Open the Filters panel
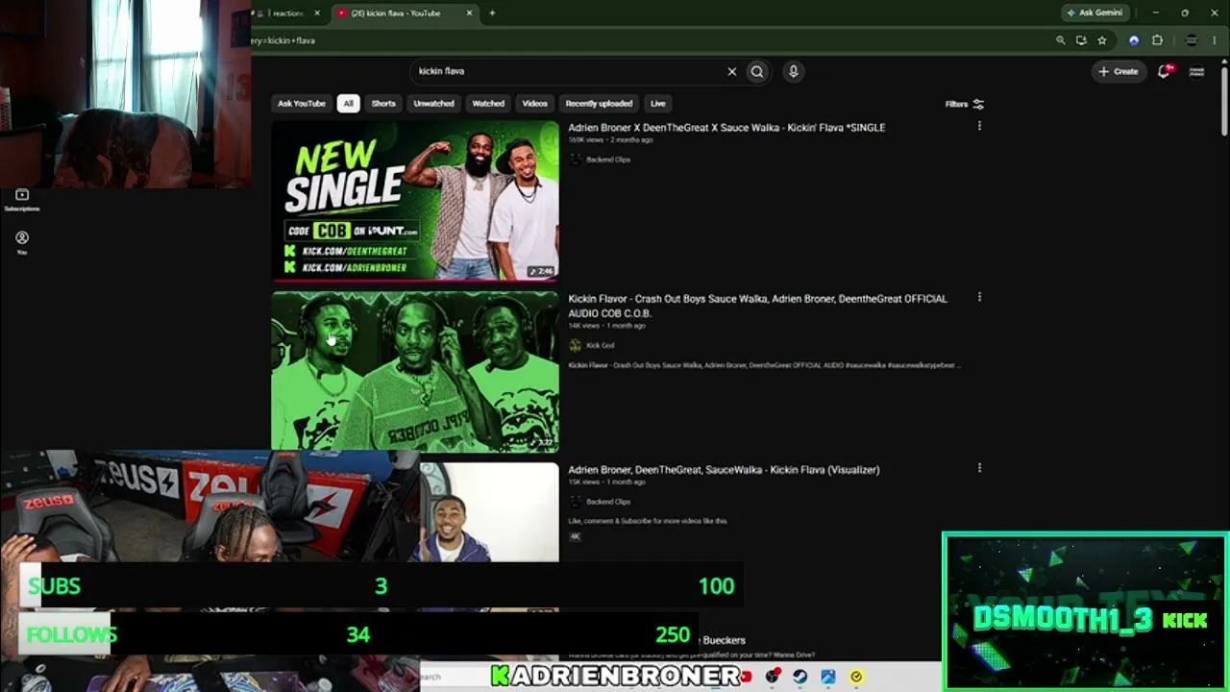1230x692 pixels. (964, 104)
